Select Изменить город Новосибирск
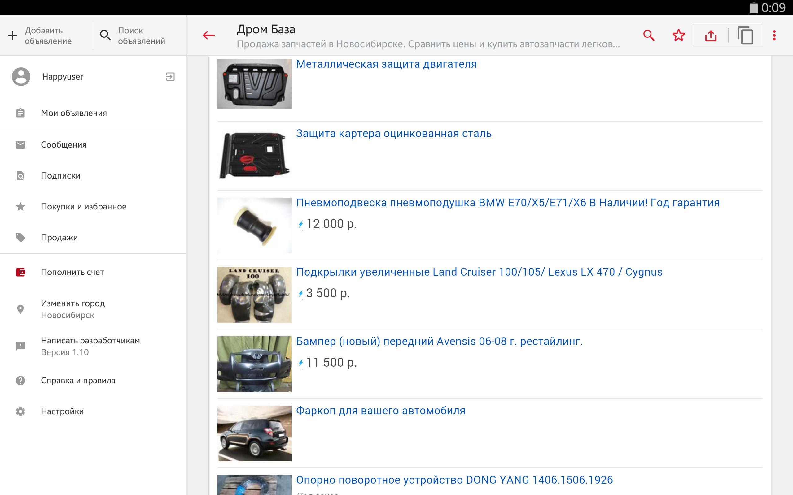 (x=93, y=309)
